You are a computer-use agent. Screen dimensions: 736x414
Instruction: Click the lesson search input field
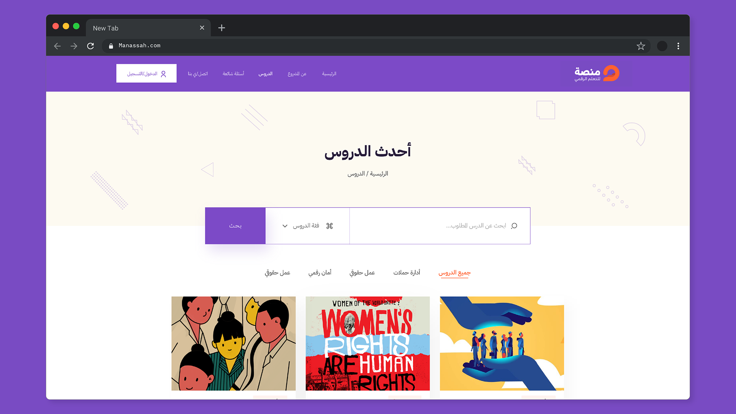click(440, 226)
